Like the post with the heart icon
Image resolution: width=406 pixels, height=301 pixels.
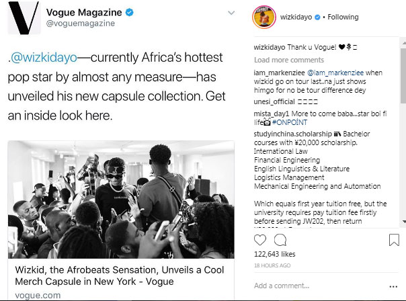point(262,239)
